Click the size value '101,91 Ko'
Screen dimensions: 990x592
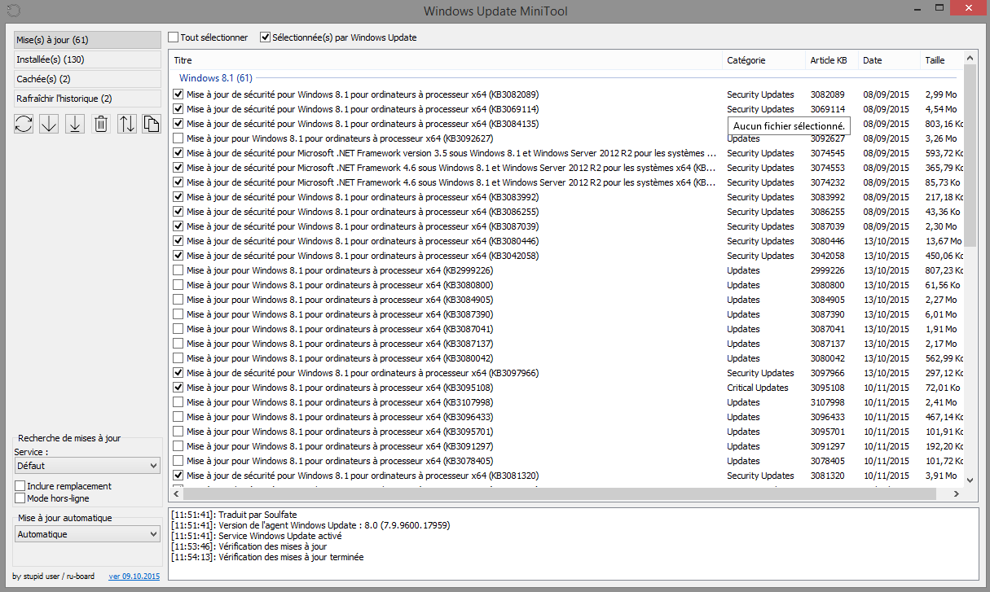click(944, 432)
